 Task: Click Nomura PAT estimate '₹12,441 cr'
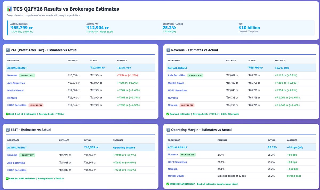coord(74,98)
